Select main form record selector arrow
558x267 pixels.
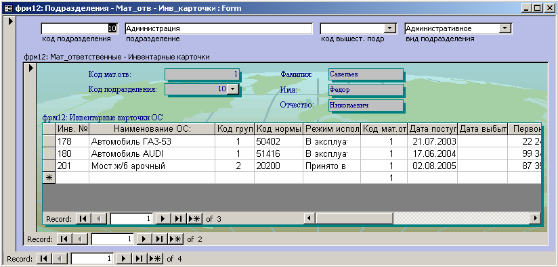10,22
